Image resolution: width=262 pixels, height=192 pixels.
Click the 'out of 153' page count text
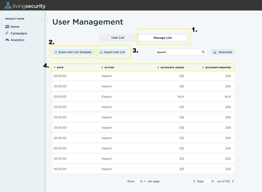point(223,181)
